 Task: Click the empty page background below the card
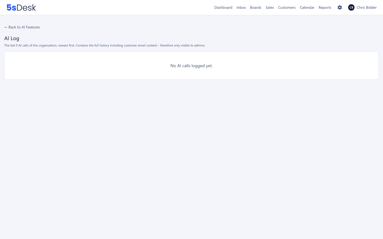click(191, 159)
